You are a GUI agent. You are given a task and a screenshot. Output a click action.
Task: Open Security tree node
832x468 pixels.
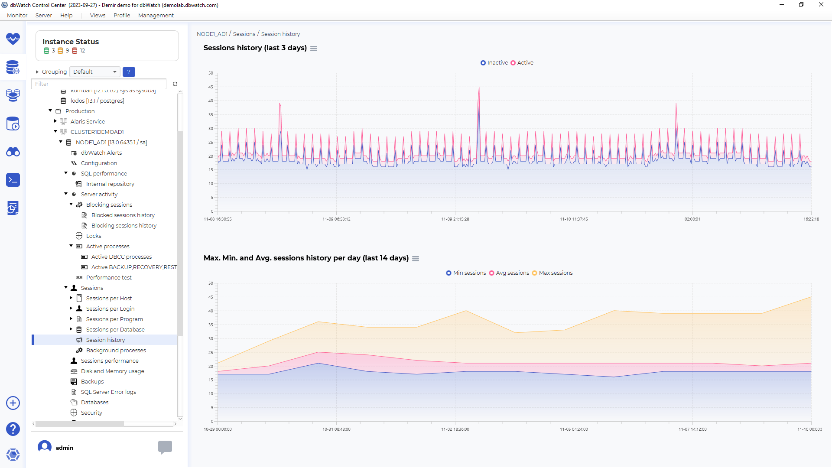click(91, 413)
